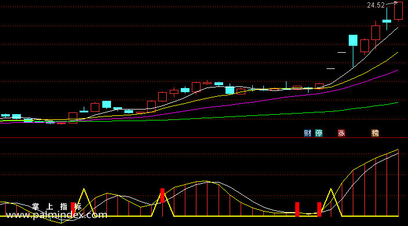This screenshot has width=408, height=226.
Task: Click the green long-term moving average line
Action: (260, 115)
